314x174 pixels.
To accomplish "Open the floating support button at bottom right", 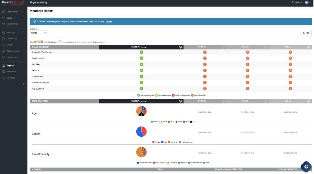I will pyautogui.click(x=306, y=166).
